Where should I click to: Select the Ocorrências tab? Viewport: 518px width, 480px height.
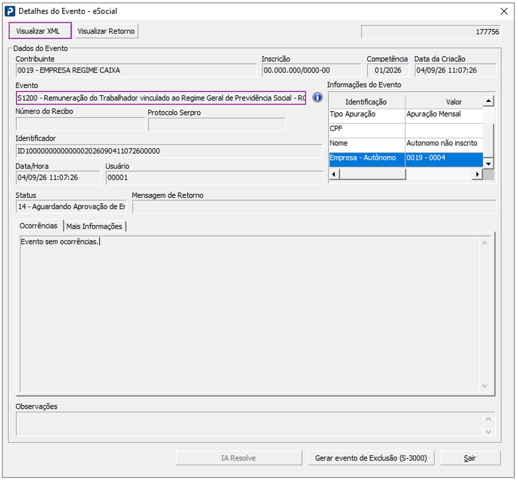(x=38, y=226)
